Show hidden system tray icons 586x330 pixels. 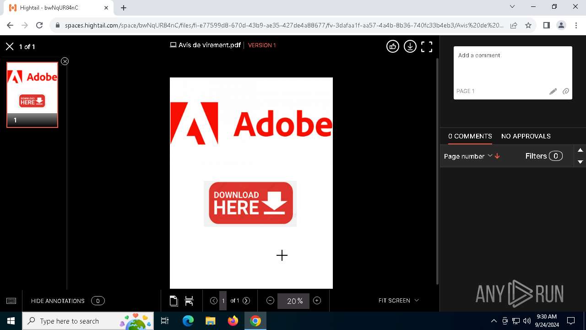(494, 321)
